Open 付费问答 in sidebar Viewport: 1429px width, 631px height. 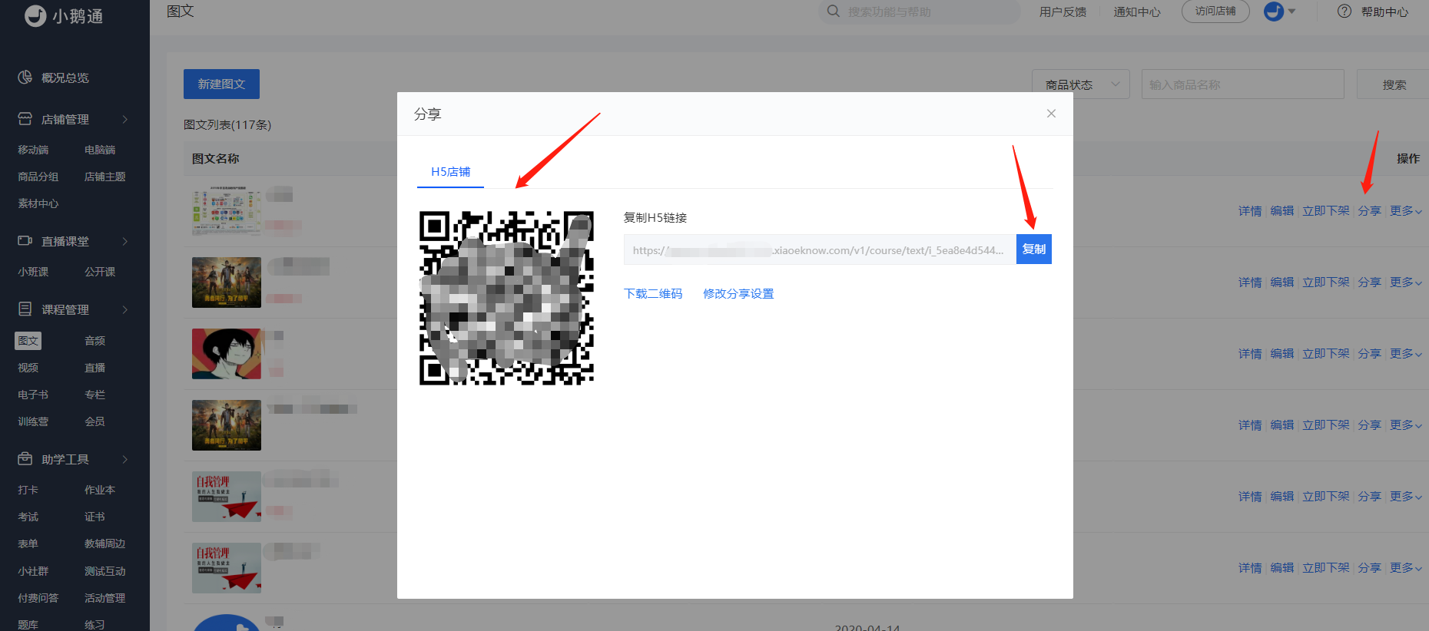[38, 598]
